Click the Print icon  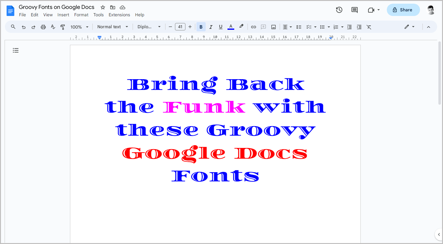coord(43,27)
